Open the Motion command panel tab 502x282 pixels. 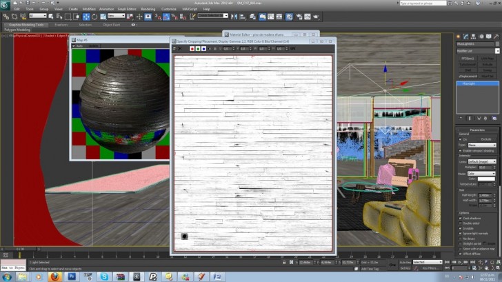(481, 37)
